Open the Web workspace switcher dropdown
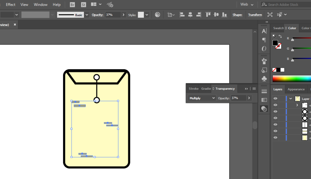311x179 pixels. pos(247,5)
